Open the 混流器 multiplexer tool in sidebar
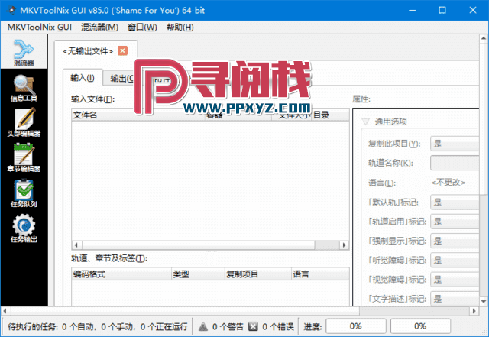 24,53
